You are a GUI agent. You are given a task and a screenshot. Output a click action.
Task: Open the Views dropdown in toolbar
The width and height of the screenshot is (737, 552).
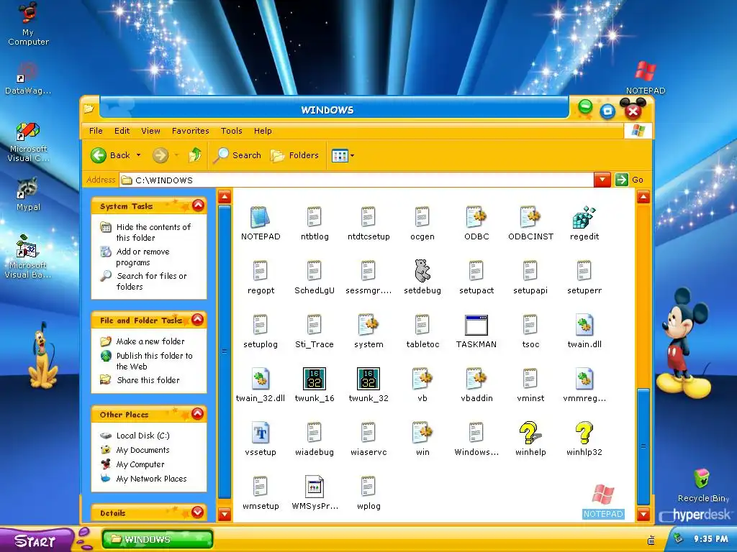pos(352,155)
